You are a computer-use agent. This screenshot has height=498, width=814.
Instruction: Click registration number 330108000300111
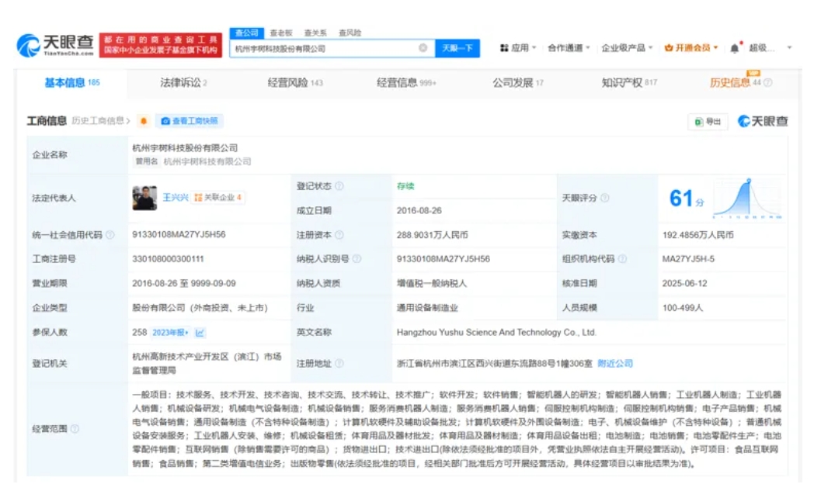(x=169, y=258)
